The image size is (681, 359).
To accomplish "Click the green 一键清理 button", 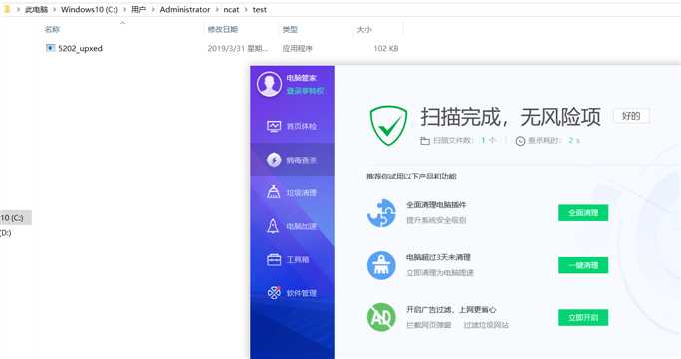I will [x=583, y=265].
